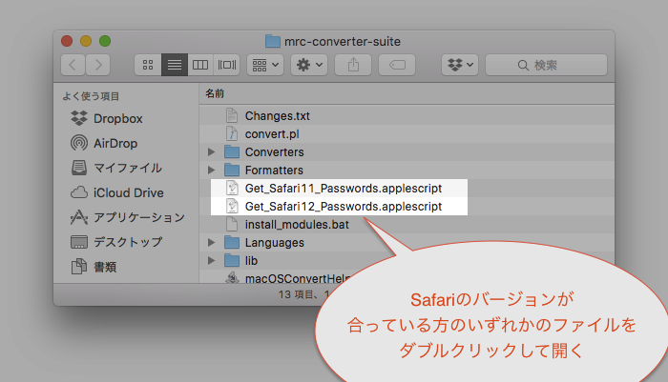
Task: Open Dropbox in the sidebar
Action: coord(117,118)
